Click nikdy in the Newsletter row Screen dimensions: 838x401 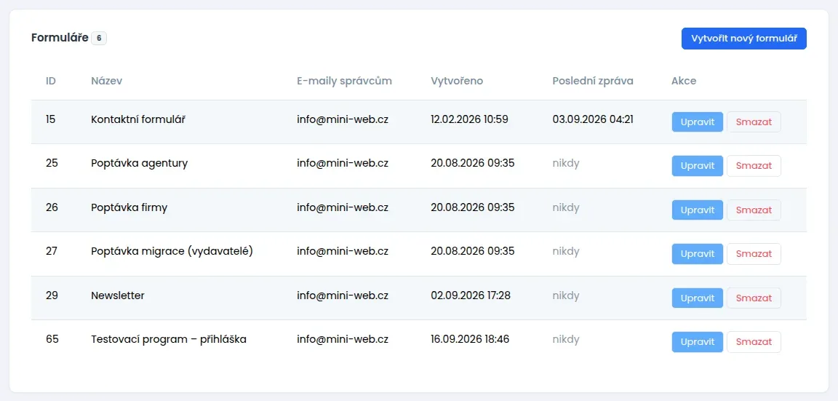point(565,295)
